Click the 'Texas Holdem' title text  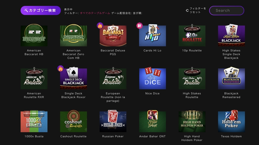pos(231,136)
